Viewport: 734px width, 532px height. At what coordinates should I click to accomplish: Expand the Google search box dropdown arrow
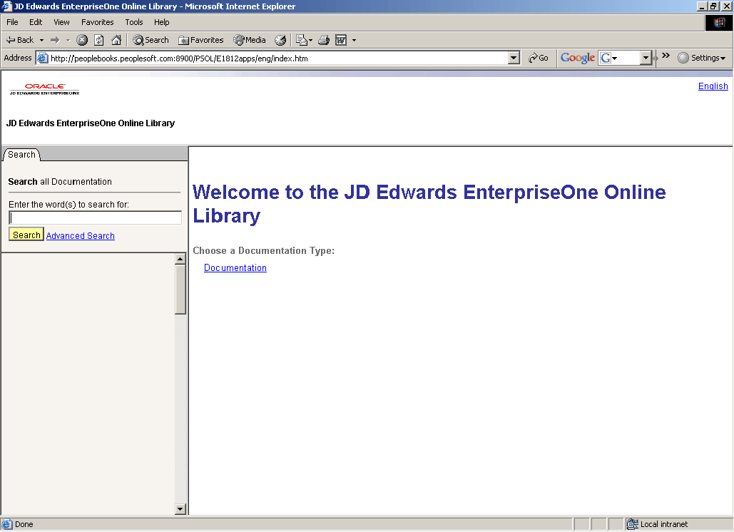coord(646,58)
